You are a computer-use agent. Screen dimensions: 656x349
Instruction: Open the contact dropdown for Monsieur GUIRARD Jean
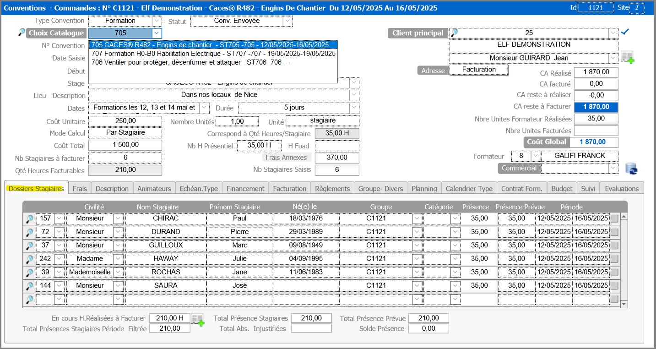[613, 58]
